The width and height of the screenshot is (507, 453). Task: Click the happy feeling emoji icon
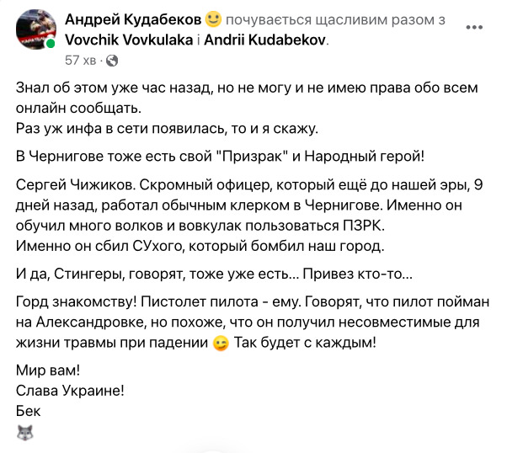pyautogui.click(x=211, y=20)
